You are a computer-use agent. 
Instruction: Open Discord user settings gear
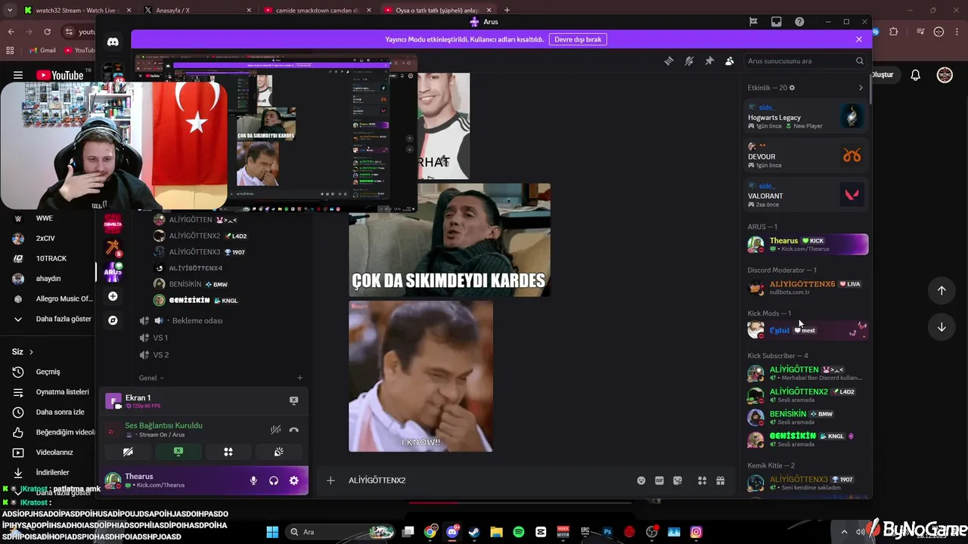(x=293, y=481)
